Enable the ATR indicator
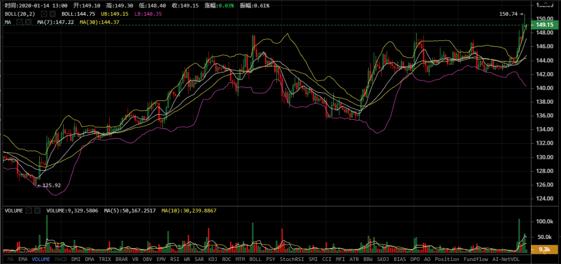This screenshot has height=264, width=561. (x=354, y=259)
